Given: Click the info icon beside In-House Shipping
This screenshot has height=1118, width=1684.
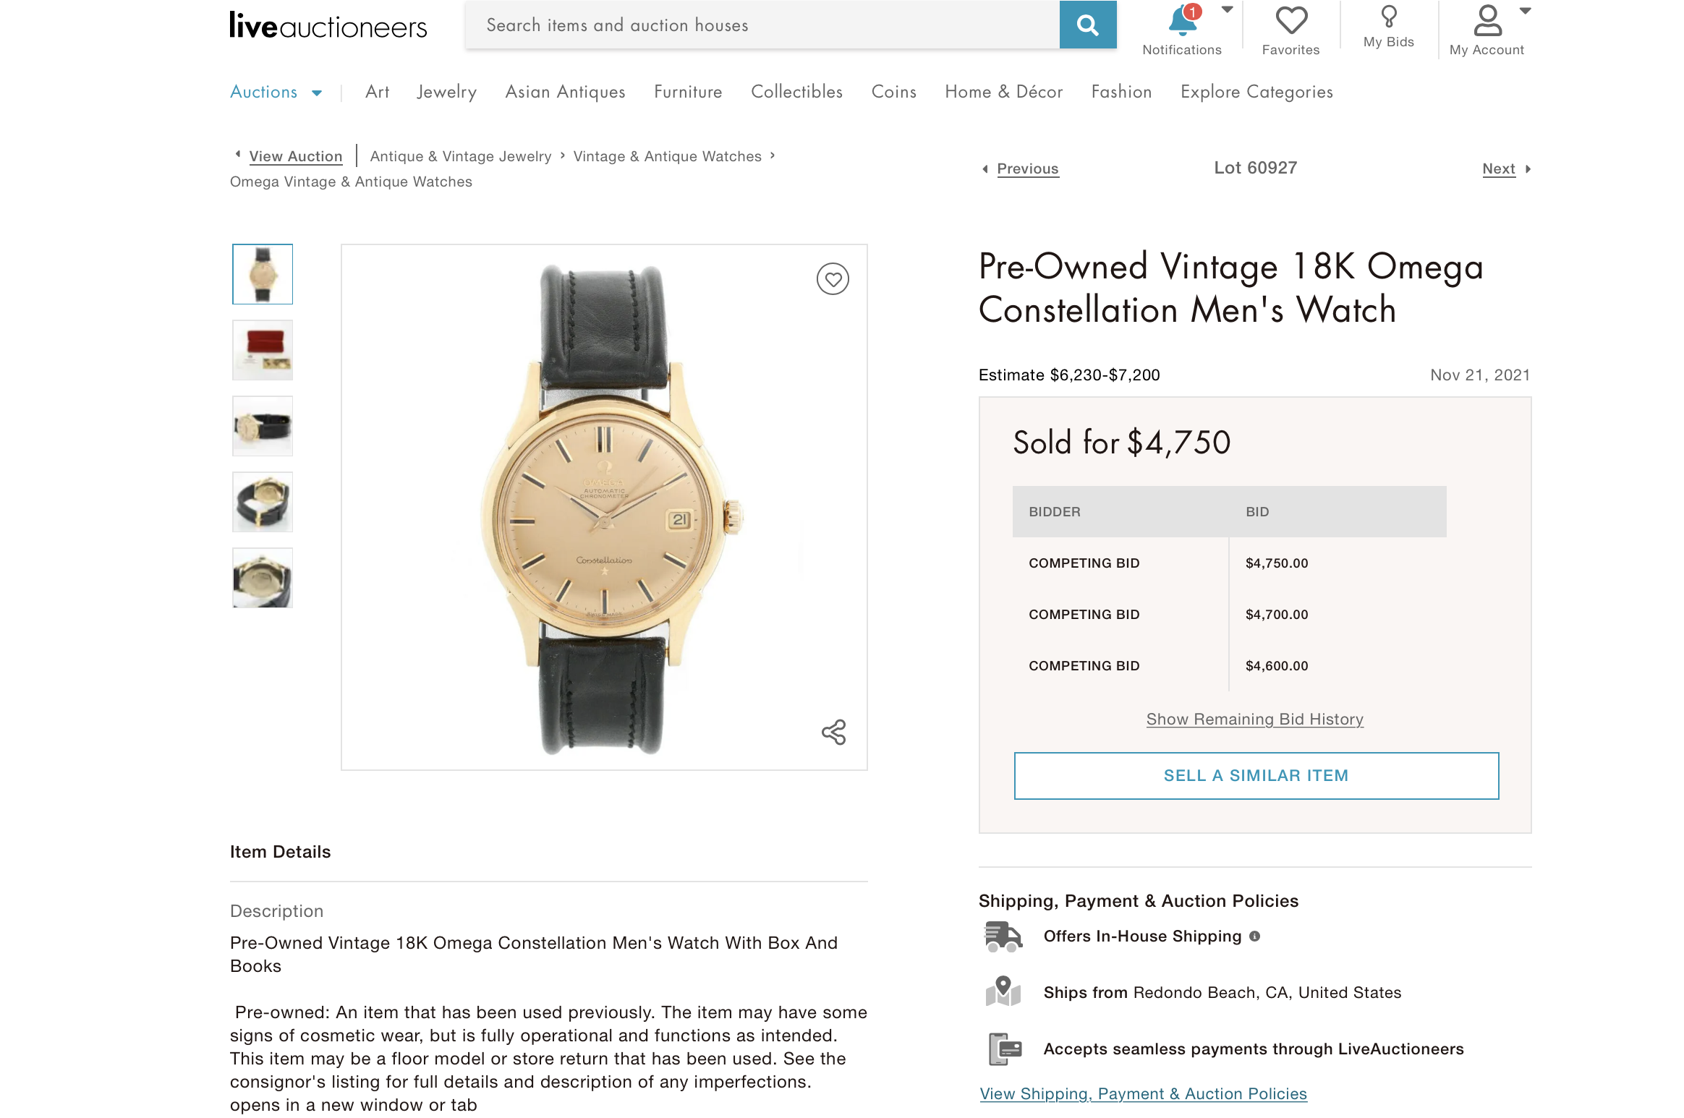Looking at the screenshot, I should [x=1255, y=936].
